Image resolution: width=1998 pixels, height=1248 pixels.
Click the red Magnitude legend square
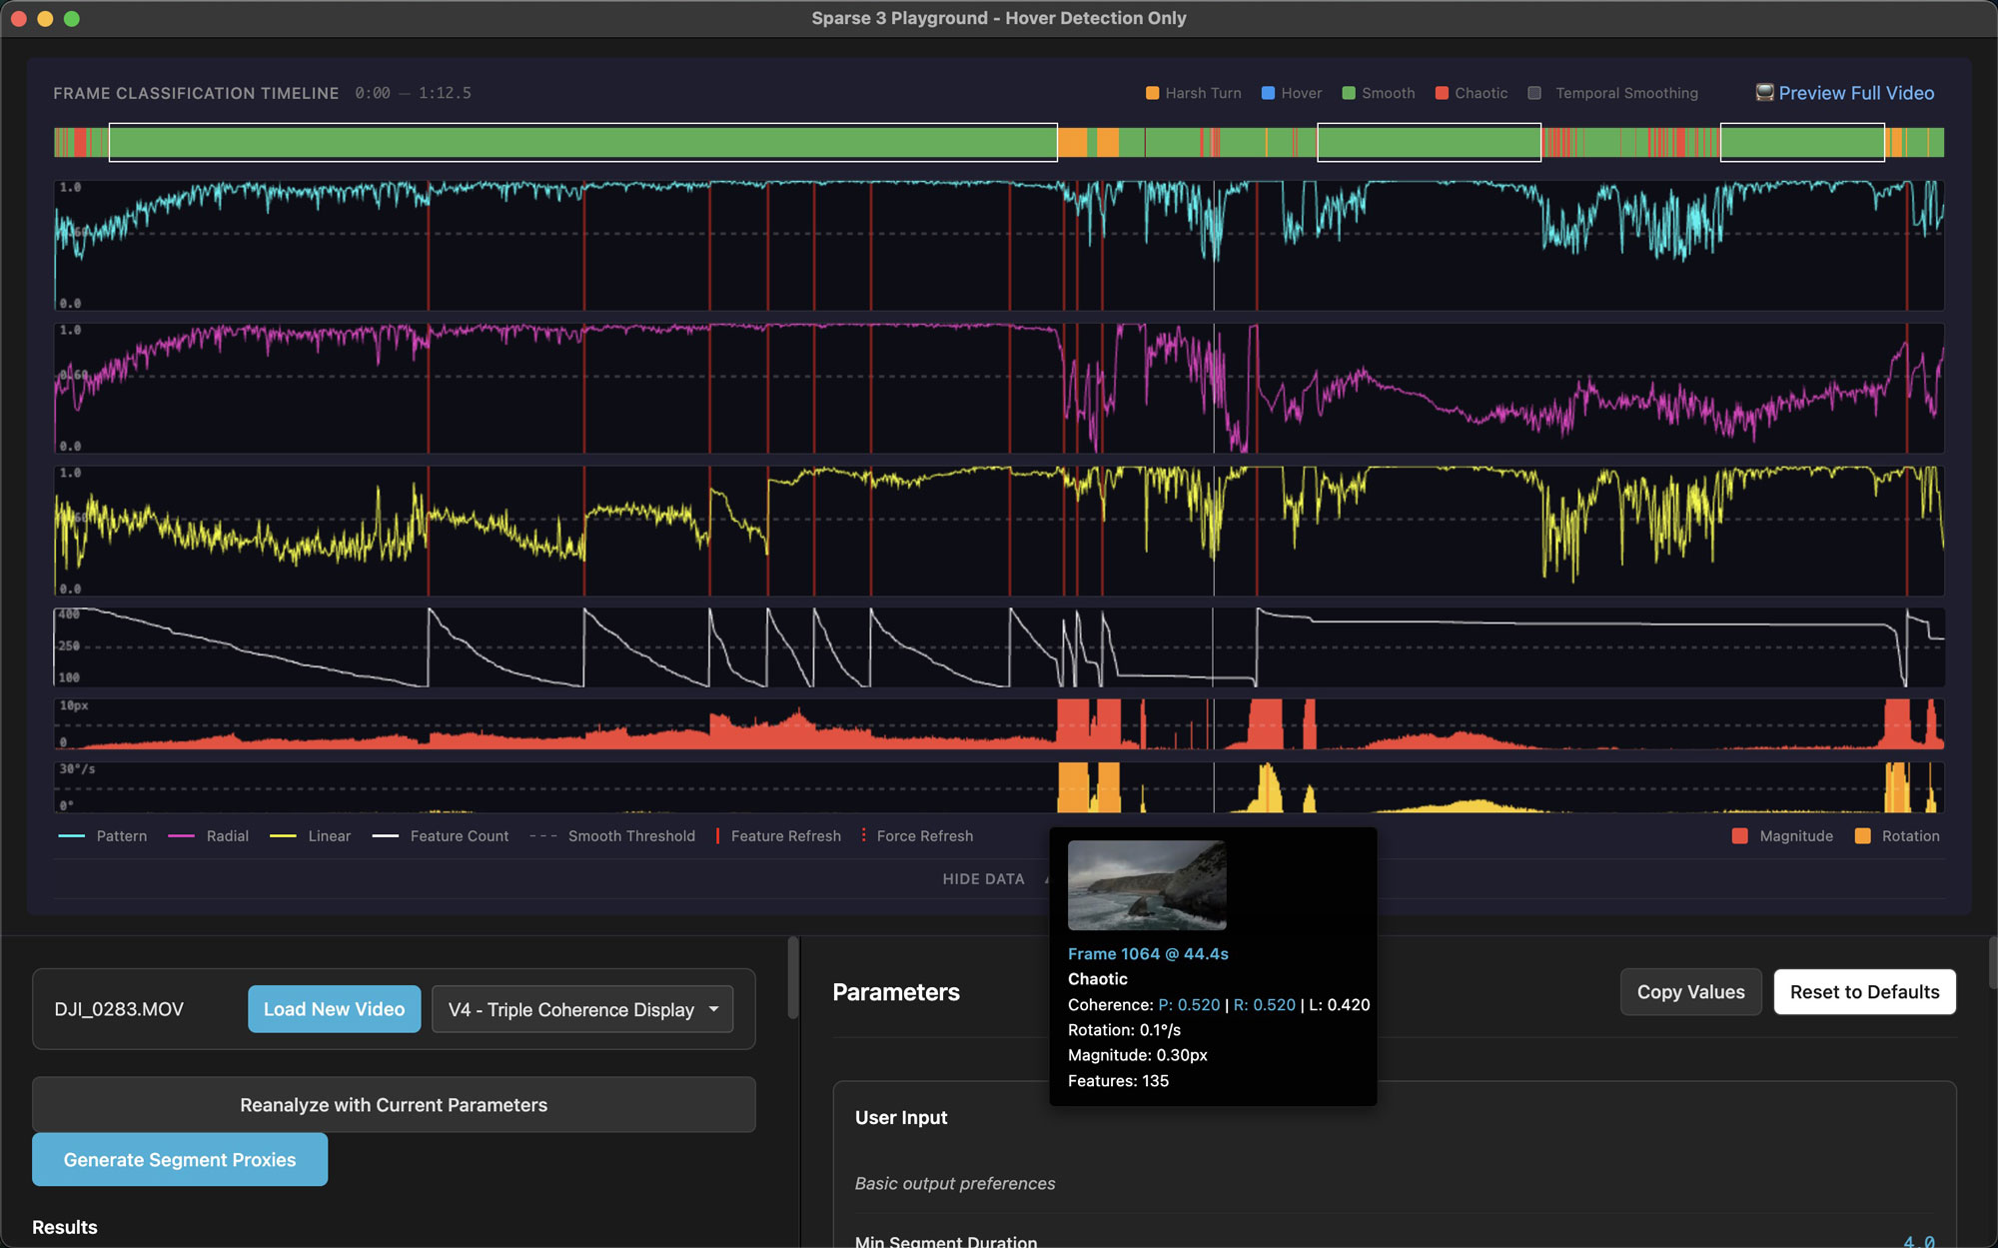coord(1739,836)
